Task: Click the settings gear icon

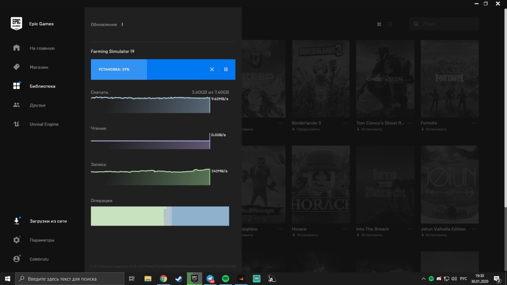Action: pos(17,240)
